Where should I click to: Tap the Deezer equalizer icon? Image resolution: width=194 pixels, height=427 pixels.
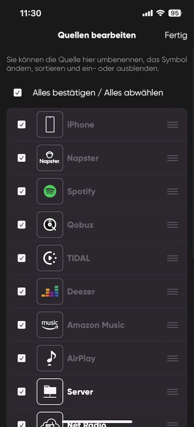[50, 291]
